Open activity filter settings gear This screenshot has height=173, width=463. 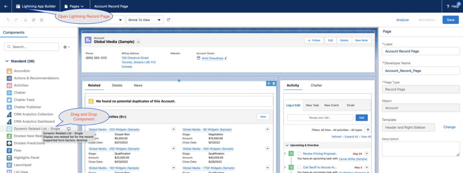(367, 130)
